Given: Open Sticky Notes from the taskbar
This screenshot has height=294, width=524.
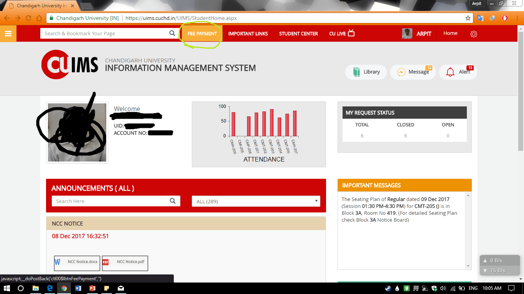Looking at the screenshot, I should 107,288.
